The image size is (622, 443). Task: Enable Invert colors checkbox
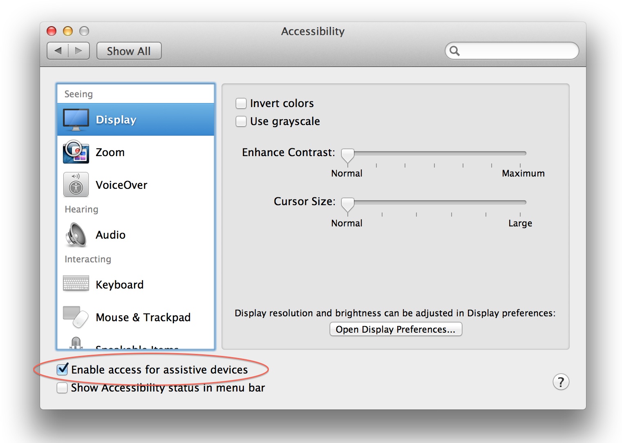pos(241,103)
